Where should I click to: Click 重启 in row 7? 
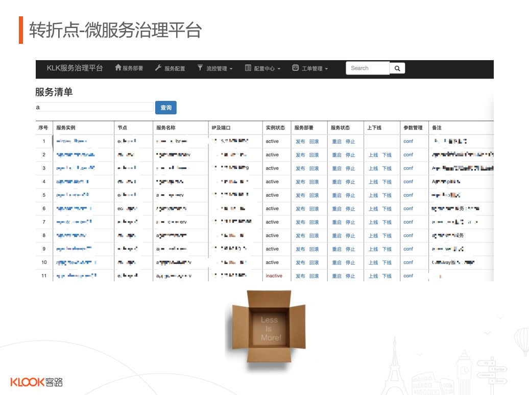336,222
